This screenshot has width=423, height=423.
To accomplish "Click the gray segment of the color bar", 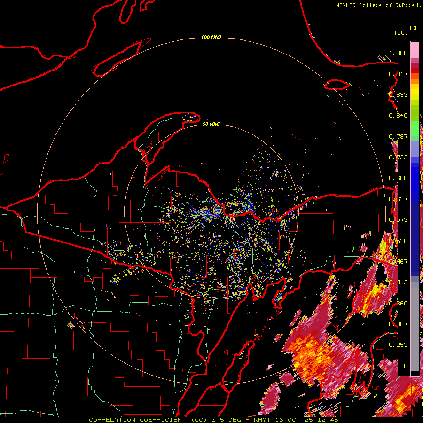I will point(415,327).
